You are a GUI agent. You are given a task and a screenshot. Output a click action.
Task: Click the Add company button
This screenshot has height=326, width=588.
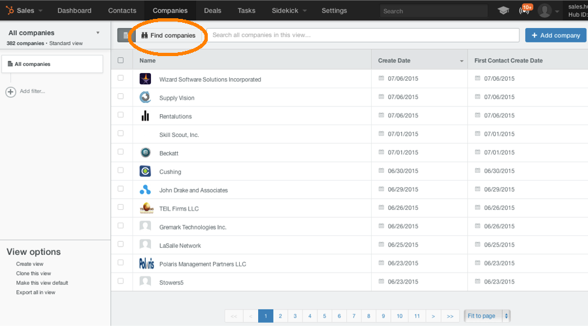(x=556, y=35)
